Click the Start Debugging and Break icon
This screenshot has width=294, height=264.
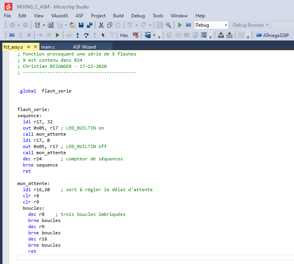(189, 25)
